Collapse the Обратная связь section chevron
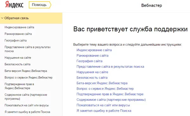Screen dimensions: 190x116 (x=2, y=18)
